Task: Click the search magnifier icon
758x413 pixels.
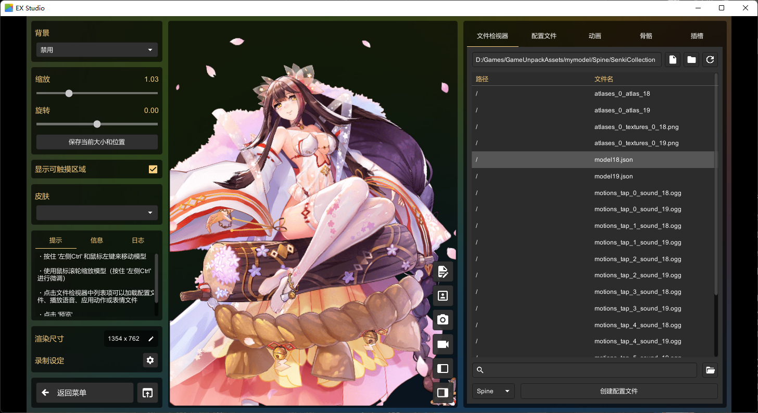Action: 481,370
